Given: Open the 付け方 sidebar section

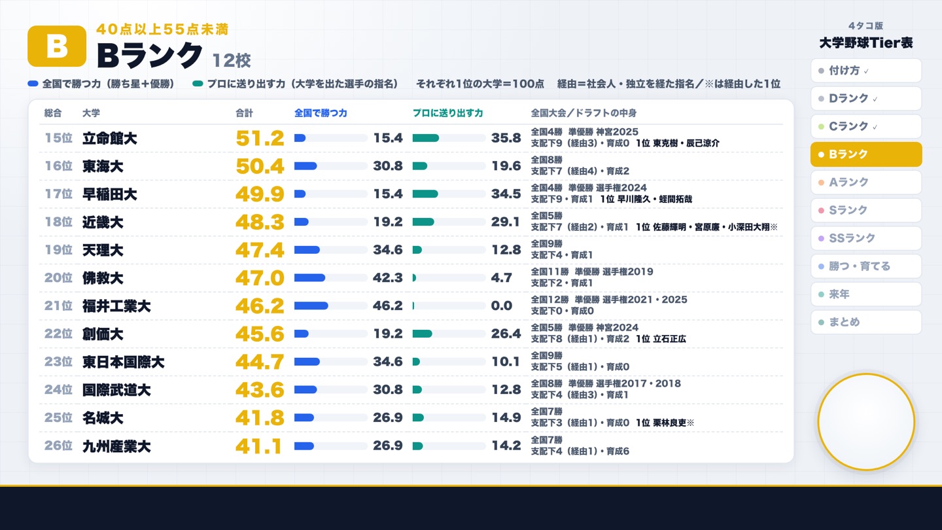Looking at the screenshot, I should [x=865, y=71].
